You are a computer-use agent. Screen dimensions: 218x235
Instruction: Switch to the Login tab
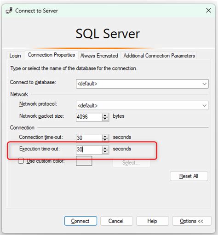tap(15, 56)
